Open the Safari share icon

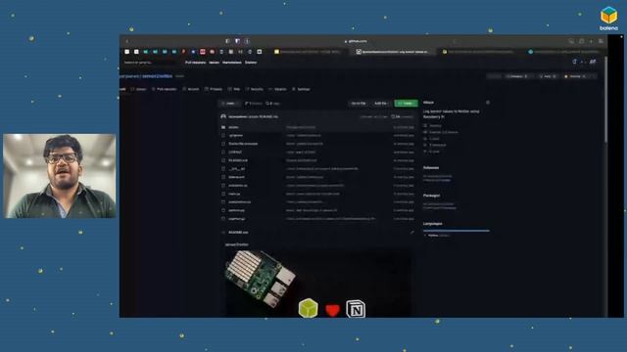click(x=581, y=41)
